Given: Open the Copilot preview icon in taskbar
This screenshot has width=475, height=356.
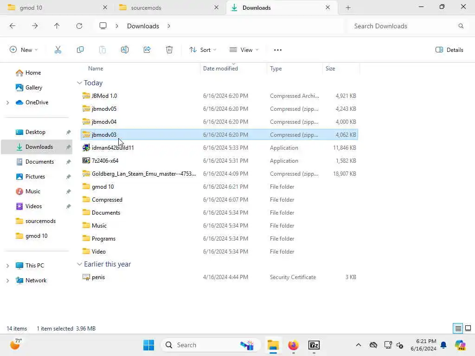Looking at the screenshot, I should click(460, 345).
